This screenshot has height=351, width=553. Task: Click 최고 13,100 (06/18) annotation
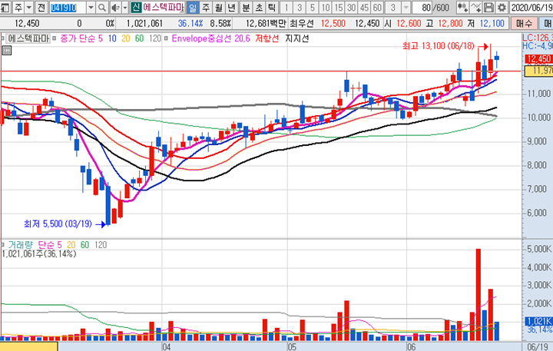[439, 46]
